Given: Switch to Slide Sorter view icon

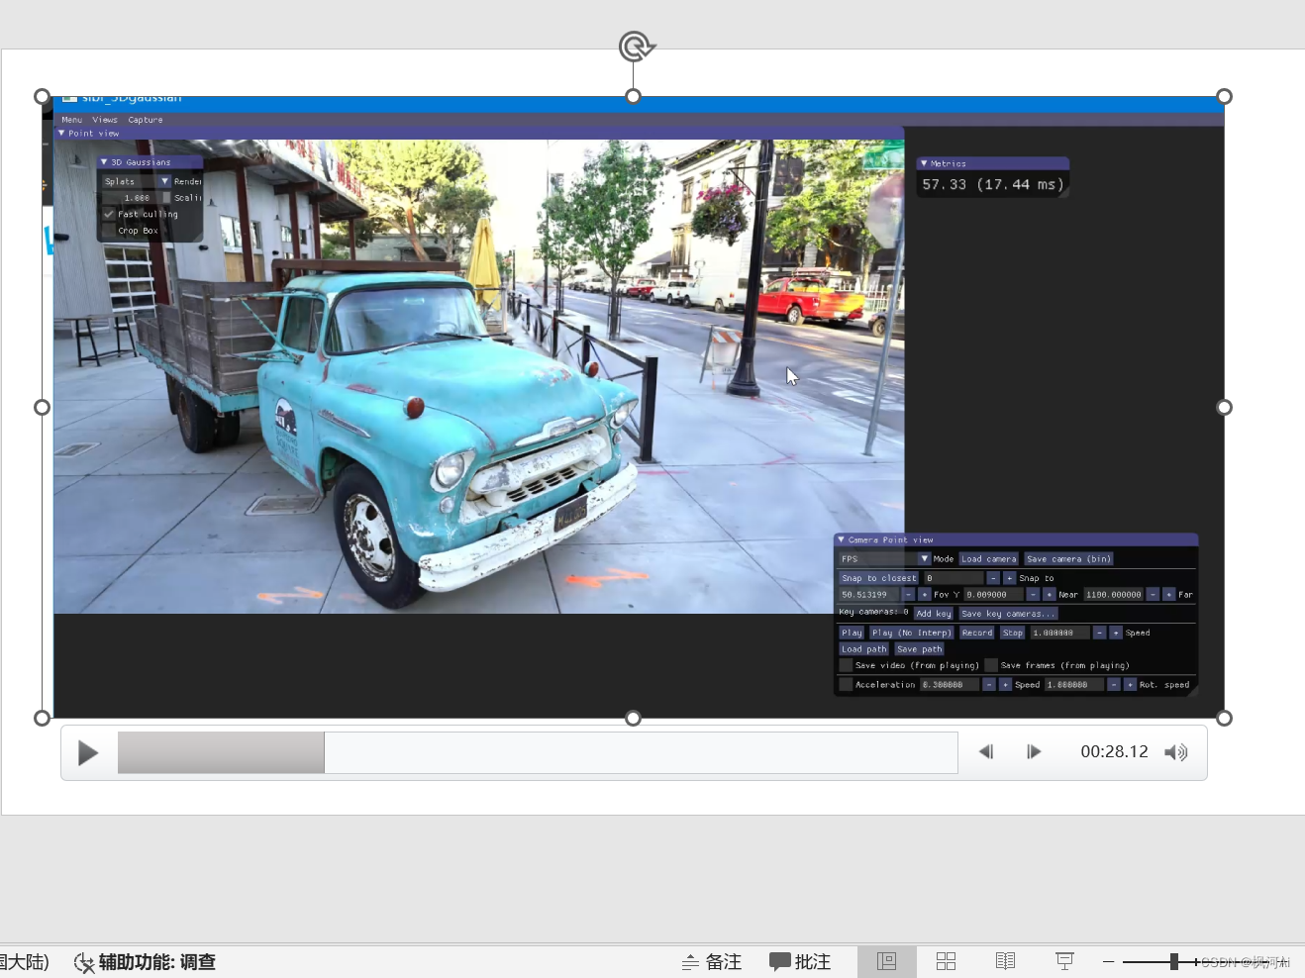Looking at the screenshot, I should [x=946, y=960].
